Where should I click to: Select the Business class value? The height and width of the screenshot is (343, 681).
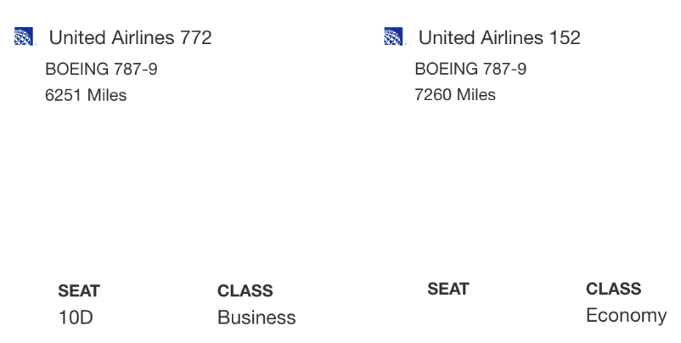(x=256, y=318)
